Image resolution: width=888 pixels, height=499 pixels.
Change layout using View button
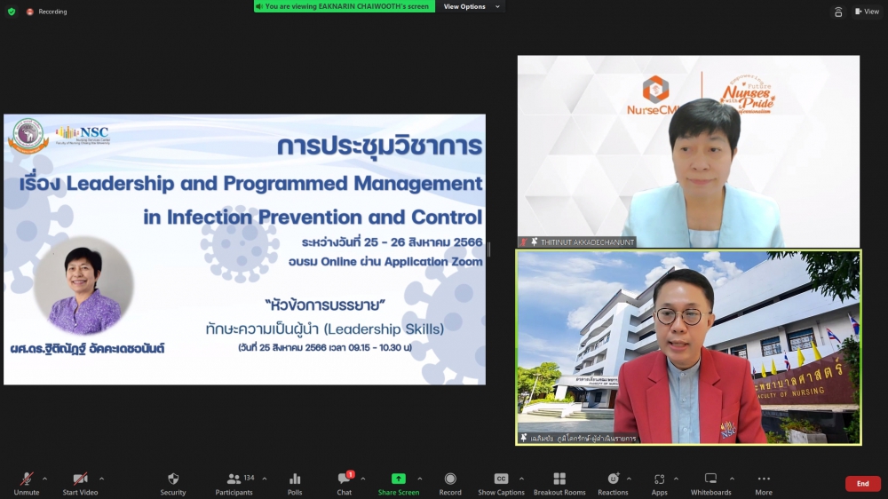pyautogui.click(x=866, y=12)
